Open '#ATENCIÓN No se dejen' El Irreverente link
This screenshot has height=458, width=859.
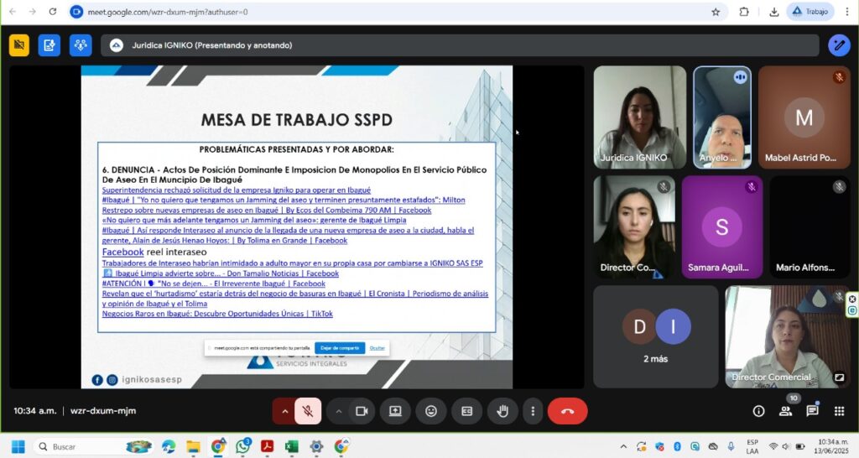click(x=214, y=284)
